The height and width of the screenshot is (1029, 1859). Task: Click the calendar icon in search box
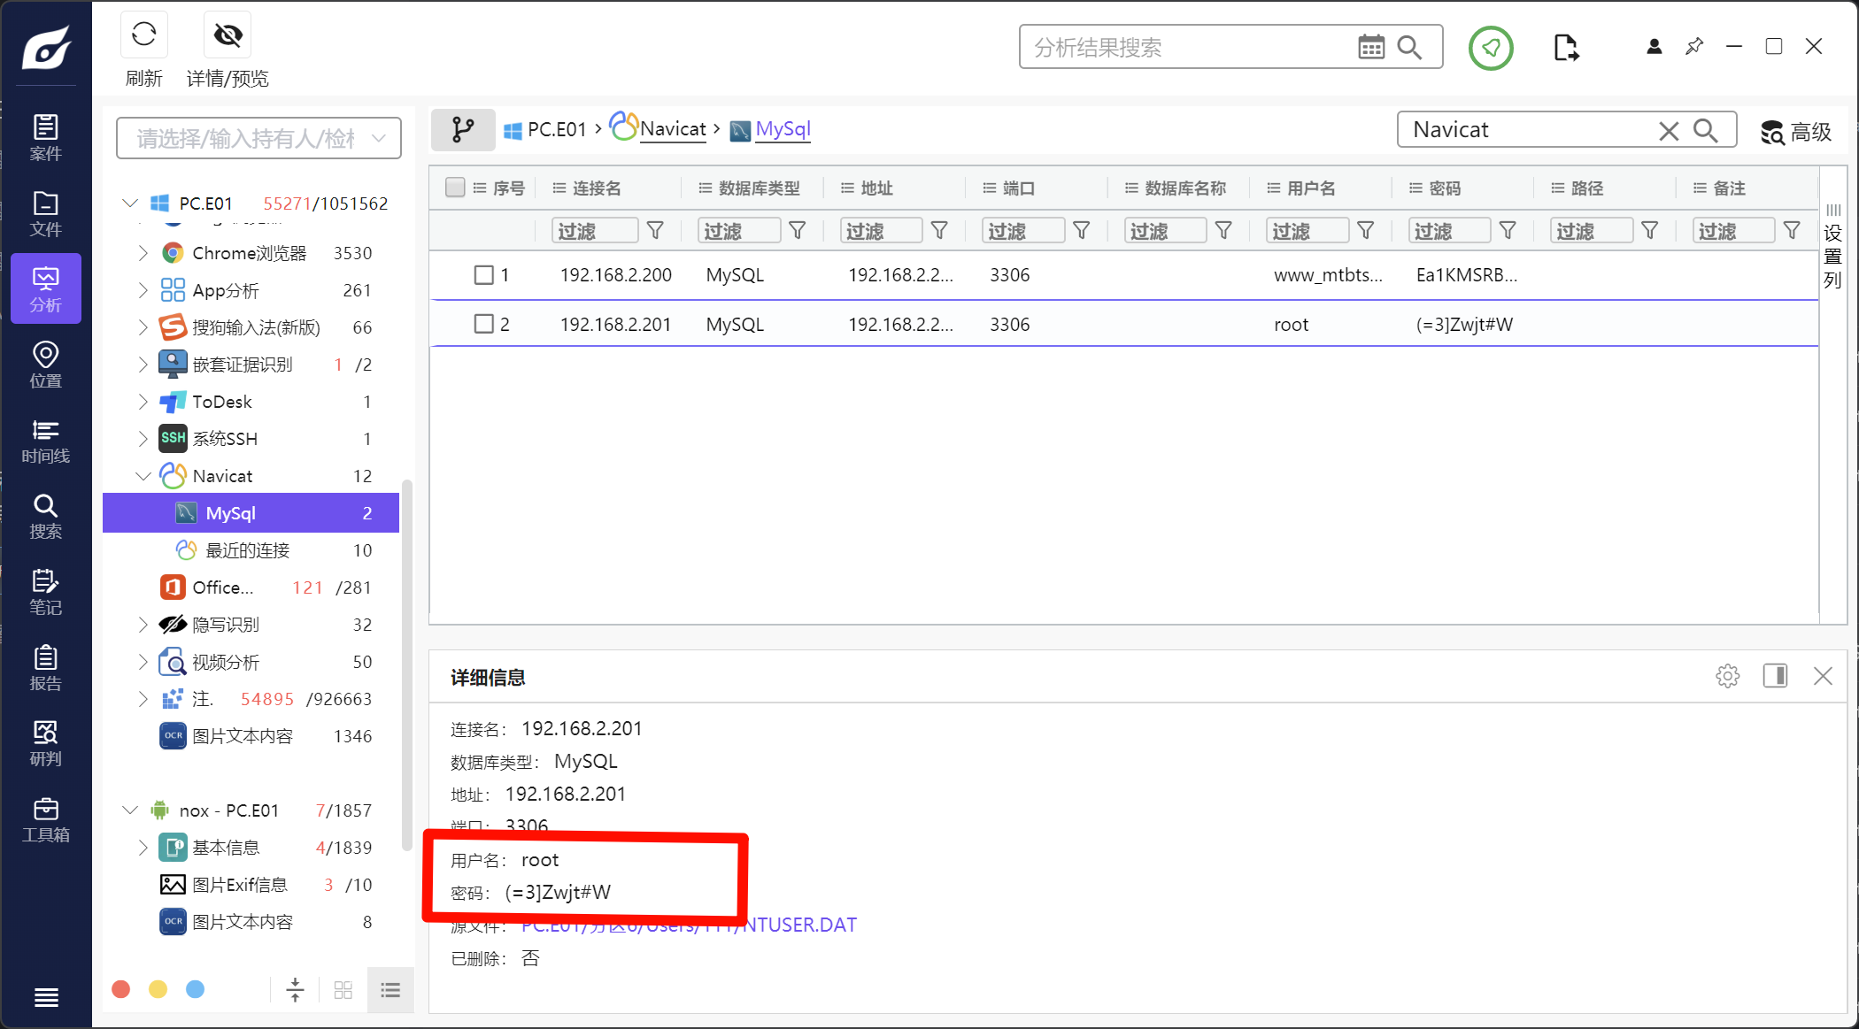coord(1371,47)
